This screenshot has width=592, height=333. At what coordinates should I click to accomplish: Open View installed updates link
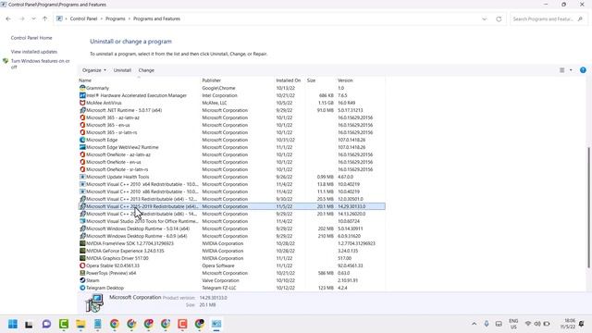tap(34, 52)
